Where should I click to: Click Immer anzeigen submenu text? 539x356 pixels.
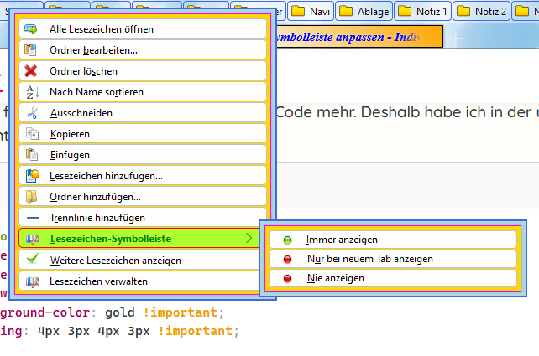click(x=342, y=240)
